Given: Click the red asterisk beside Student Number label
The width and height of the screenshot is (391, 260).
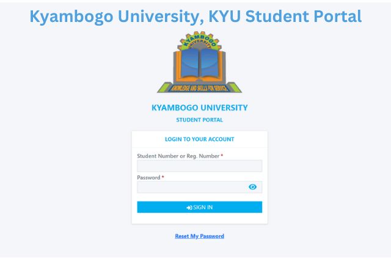Looking at the screenshot, I should 222,156.
